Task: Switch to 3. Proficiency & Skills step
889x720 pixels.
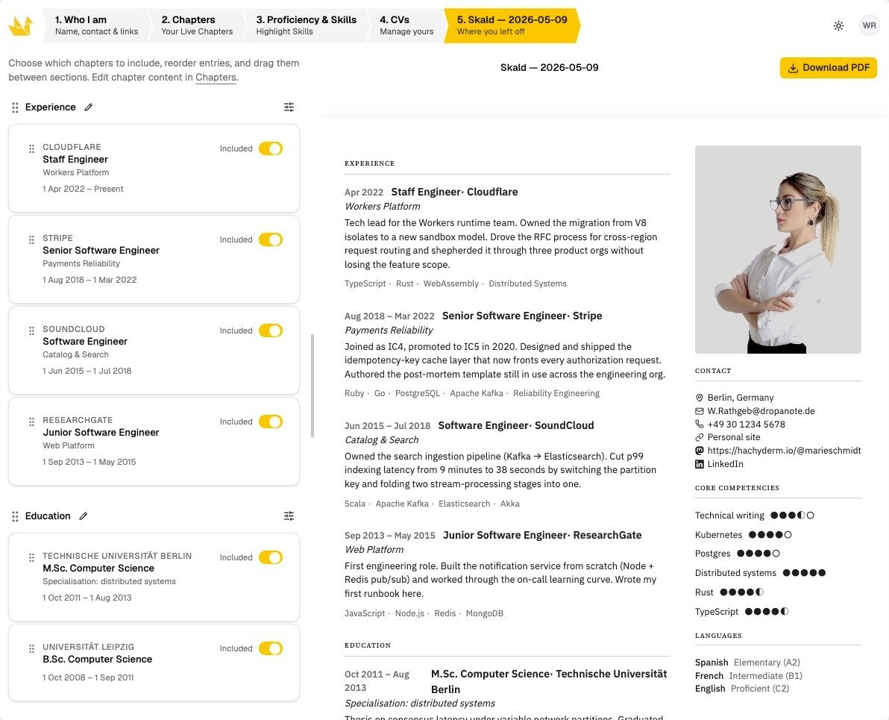Action: point(307,25)
